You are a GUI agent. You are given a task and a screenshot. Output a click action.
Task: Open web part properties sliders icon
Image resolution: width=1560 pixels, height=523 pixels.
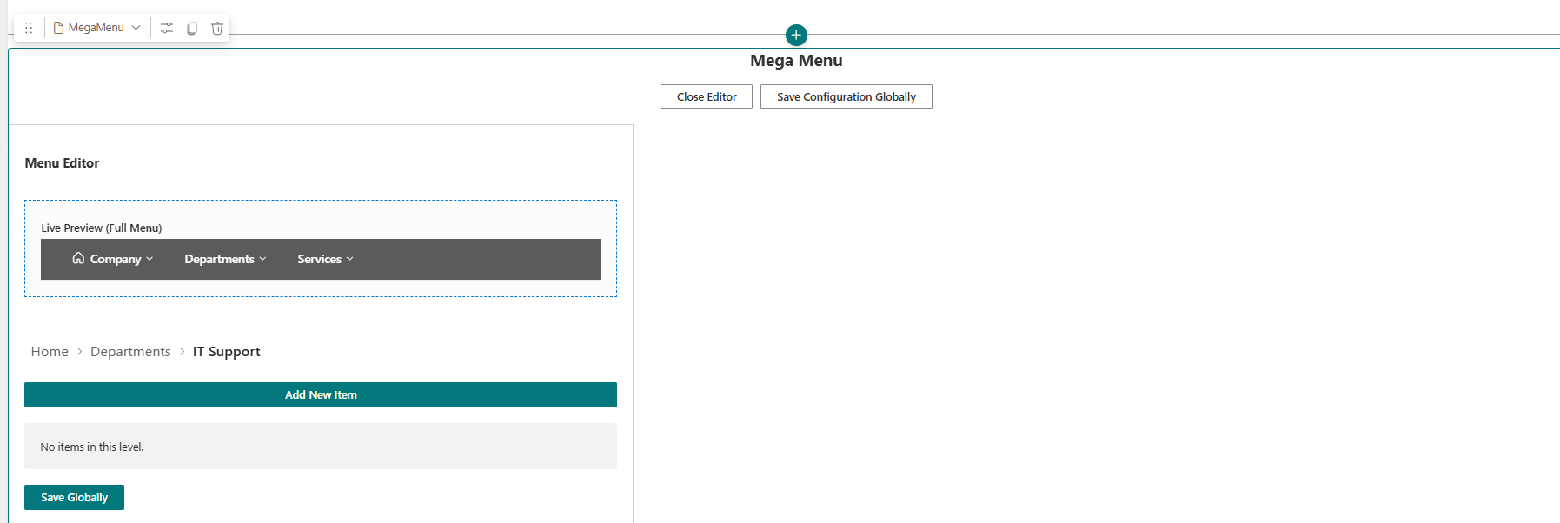tap(167, 28)
